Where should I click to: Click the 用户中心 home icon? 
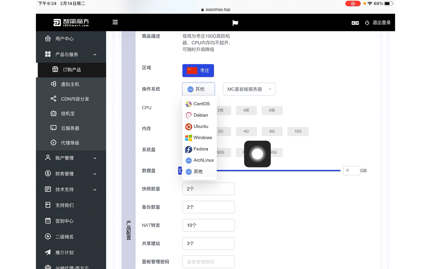pyautogui.click(x=48, y=38)
